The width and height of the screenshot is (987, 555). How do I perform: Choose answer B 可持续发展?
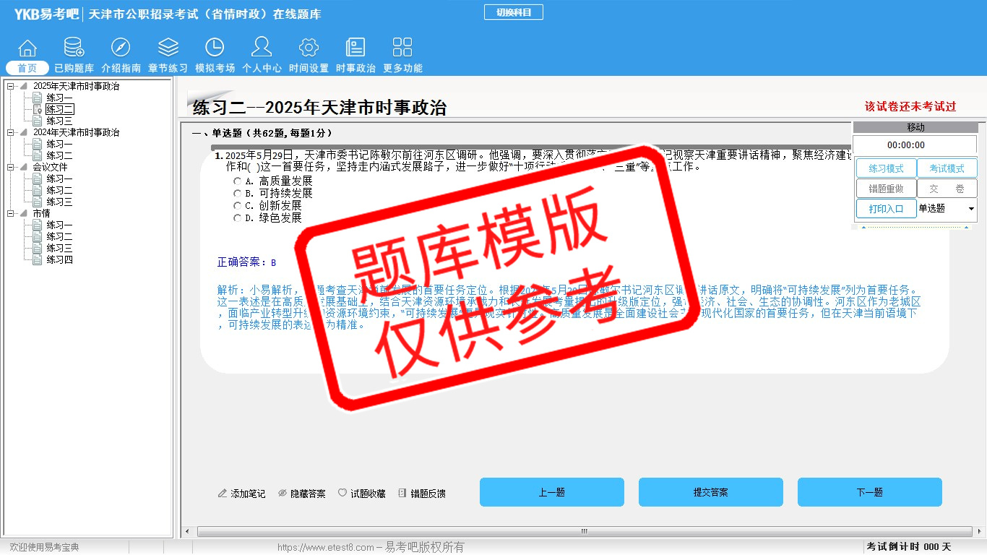click(238, 193)
